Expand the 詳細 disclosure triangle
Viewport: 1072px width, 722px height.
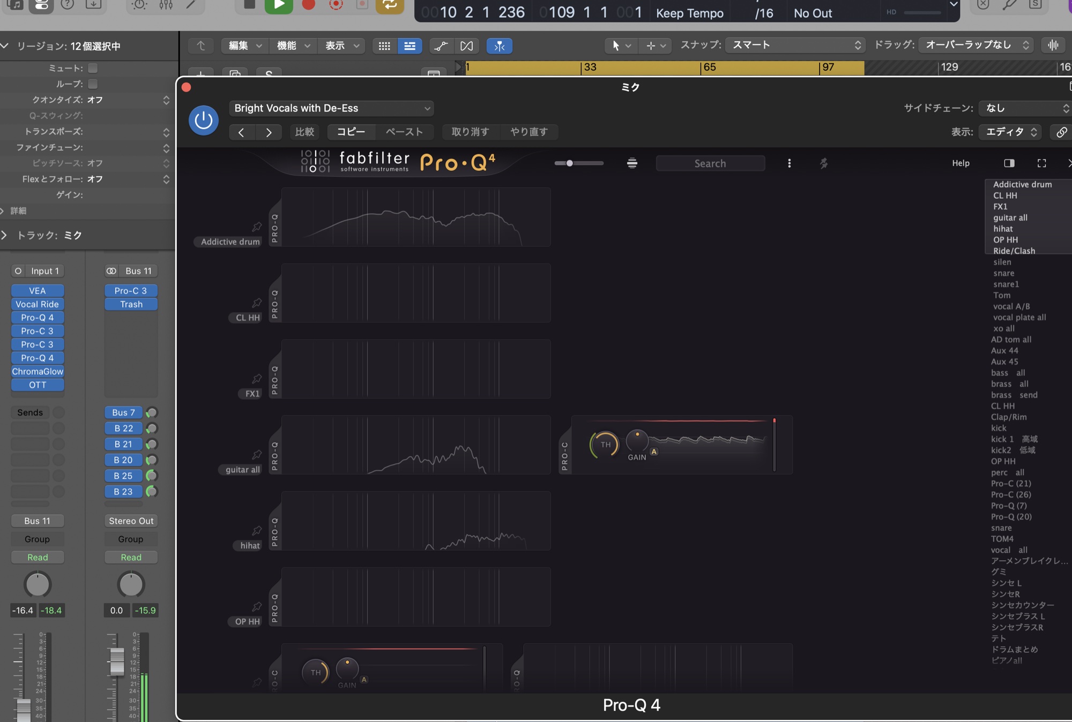pos(3,210)
